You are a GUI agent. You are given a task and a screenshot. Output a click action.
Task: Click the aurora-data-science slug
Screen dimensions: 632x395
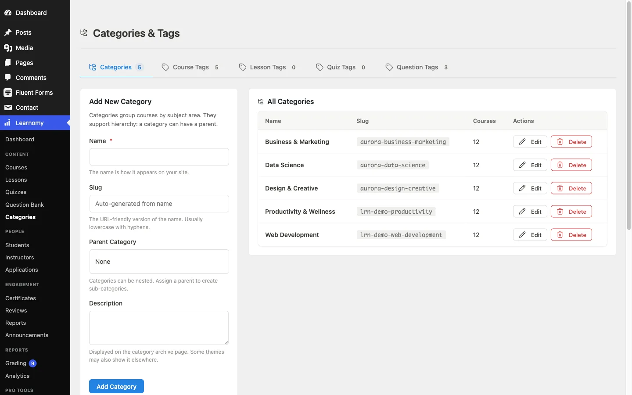pyautogui.click(x=393, y=165)
